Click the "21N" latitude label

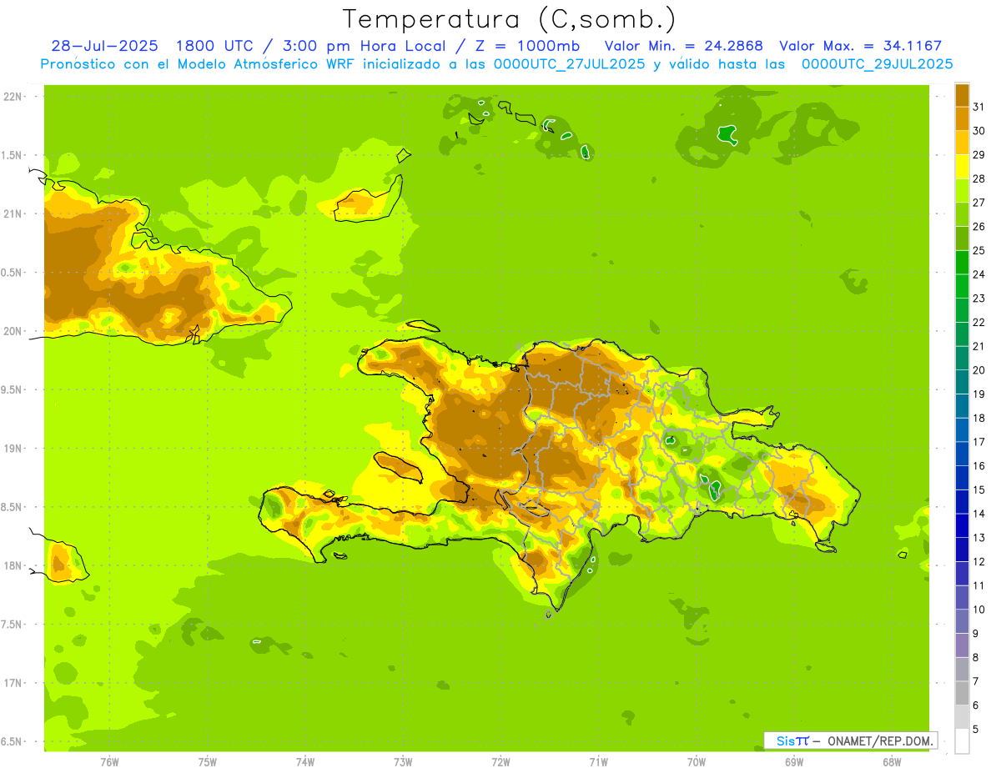(x=13, y=213)
